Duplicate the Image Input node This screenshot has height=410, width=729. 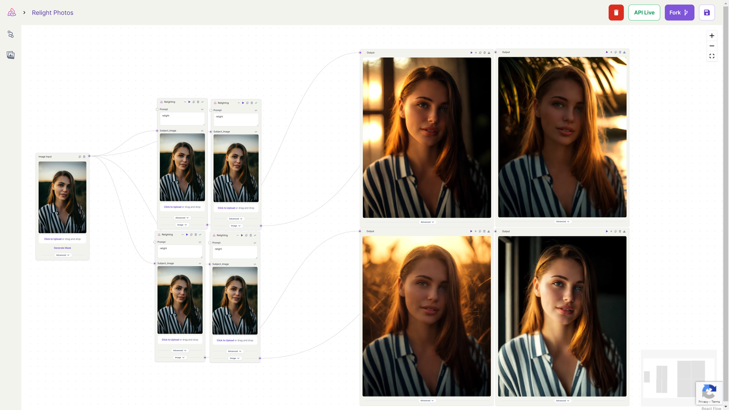(x=80, y=157)
